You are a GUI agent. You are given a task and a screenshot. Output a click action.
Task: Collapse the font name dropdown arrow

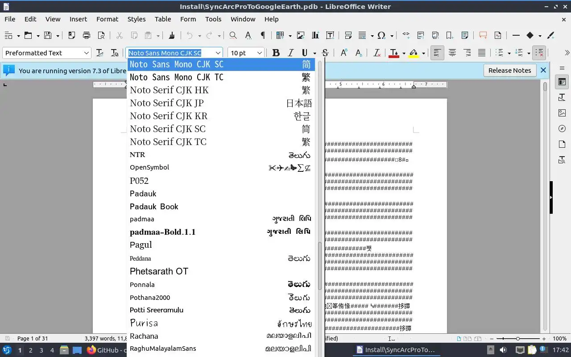click(x=218, y=53)
